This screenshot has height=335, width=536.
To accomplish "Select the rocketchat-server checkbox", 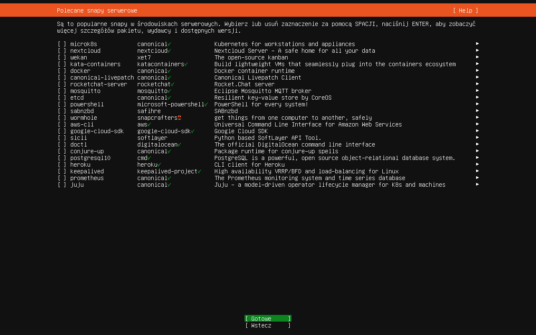I will point(62,84).
